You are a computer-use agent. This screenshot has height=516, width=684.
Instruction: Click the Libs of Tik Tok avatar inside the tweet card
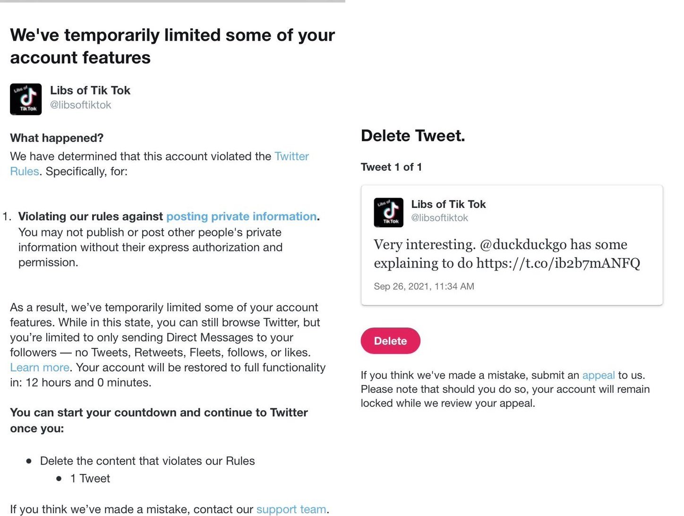[388, 213]
